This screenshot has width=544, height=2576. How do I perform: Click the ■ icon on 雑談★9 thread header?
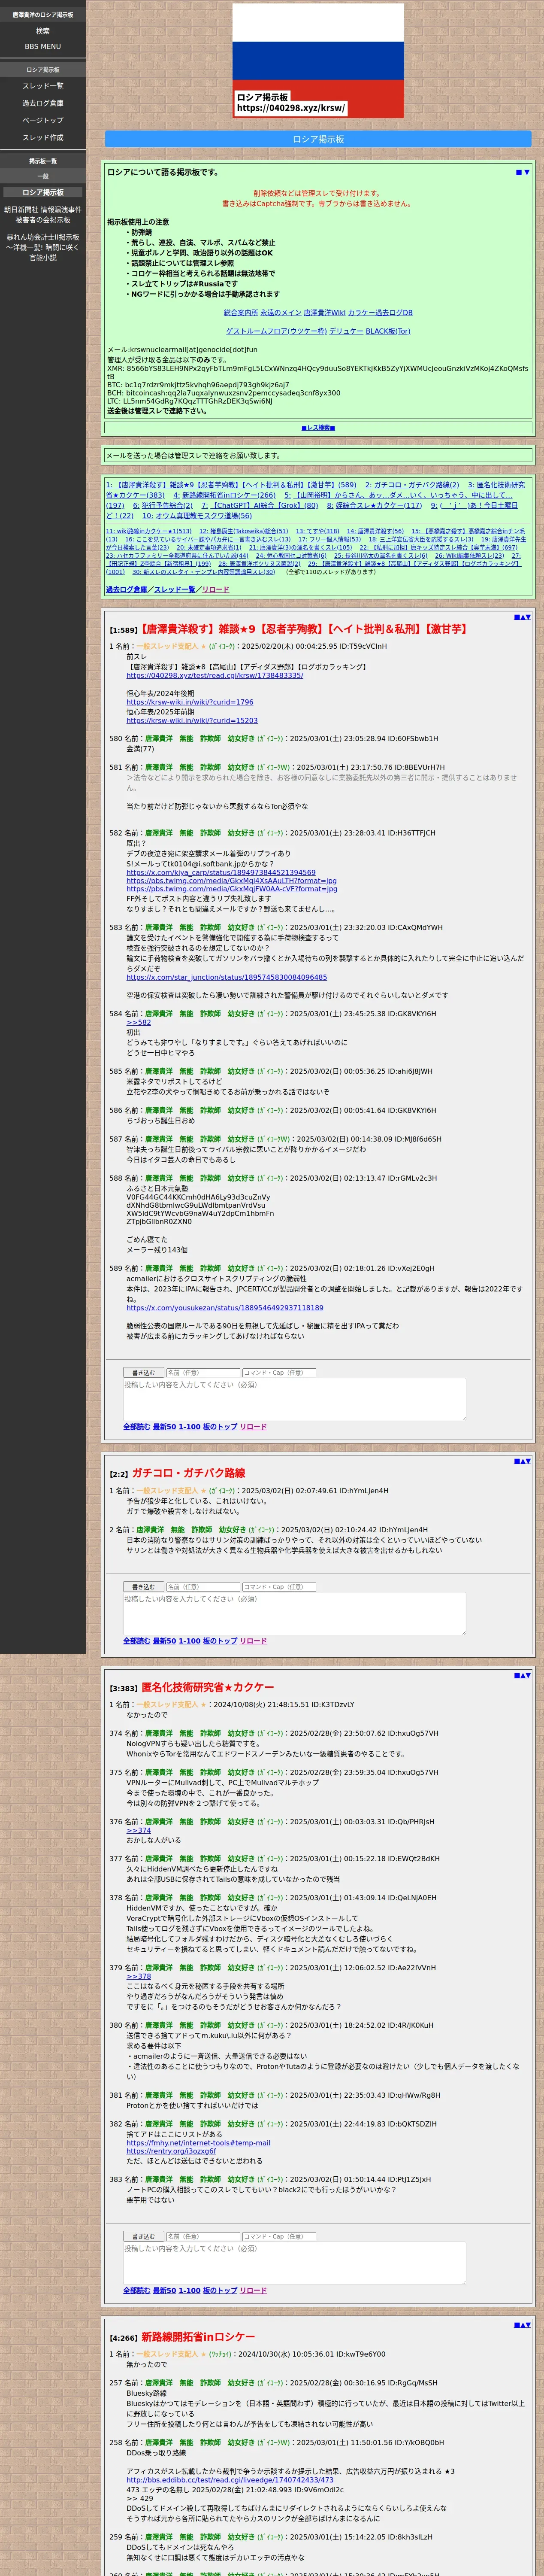tap(516, 617)
